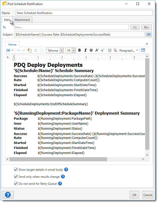Apply italic formatting to text

(x=85, y=50)
